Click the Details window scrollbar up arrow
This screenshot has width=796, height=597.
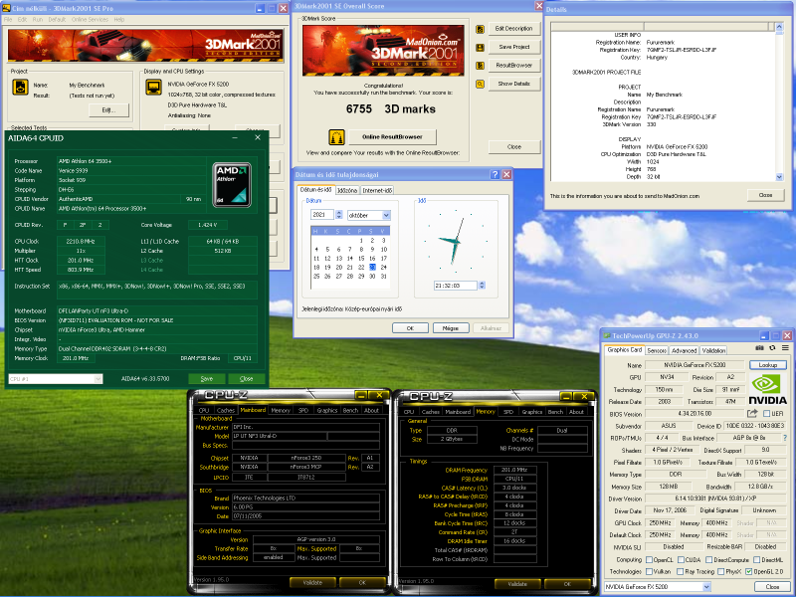(x=780, y=27)
